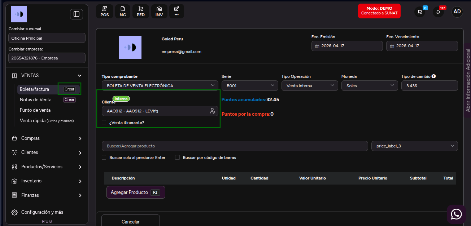This screenshot has width=471, height=226.
Task: Click the Goled Peru company logo
Action: [x=130, y=47]
